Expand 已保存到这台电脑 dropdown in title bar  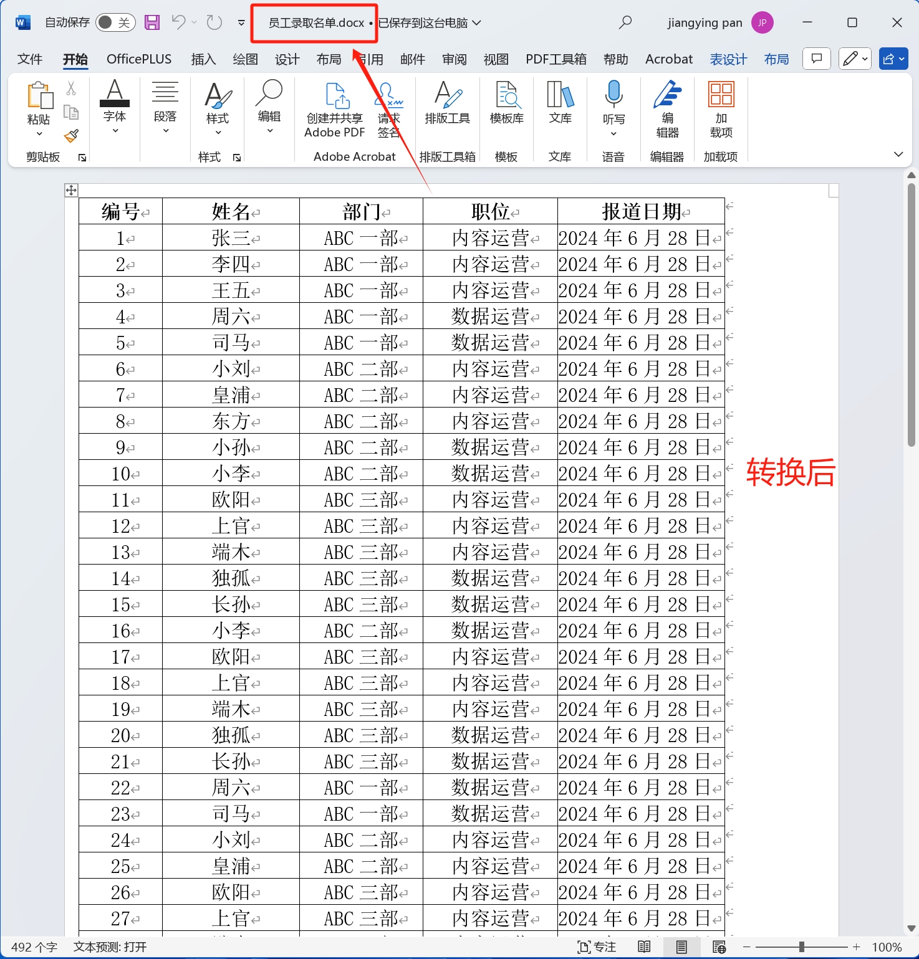click(x=478, y=22)
